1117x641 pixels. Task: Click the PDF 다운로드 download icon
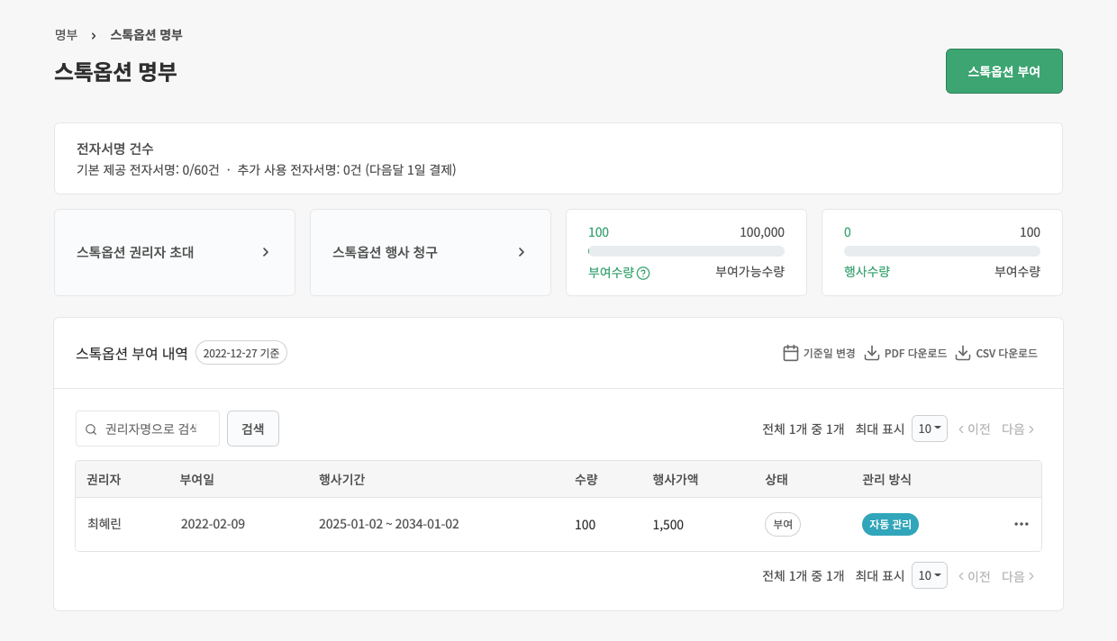(x=871, y=353)
